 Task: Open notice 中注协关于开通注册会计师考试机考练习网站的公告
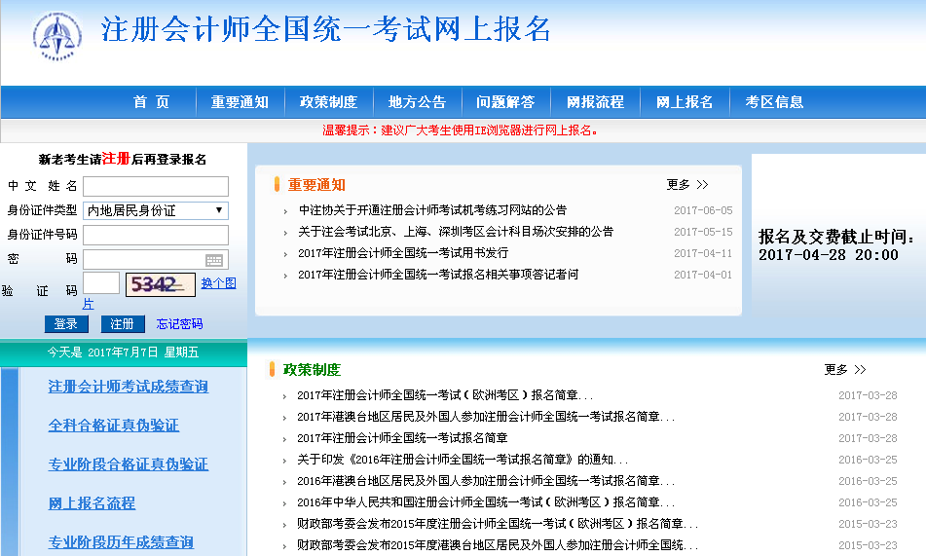[432, 210]
